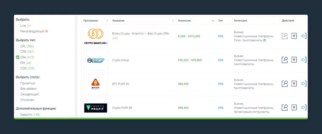Click CPA type in BTC Profit DK row
This screenshot has width=322, height=134.
[221, 84]
